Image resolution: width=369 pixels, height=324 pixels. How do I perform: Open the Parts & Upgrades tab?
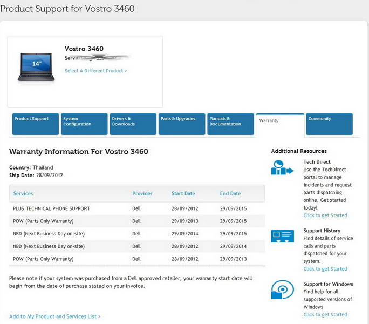(182, 124)
